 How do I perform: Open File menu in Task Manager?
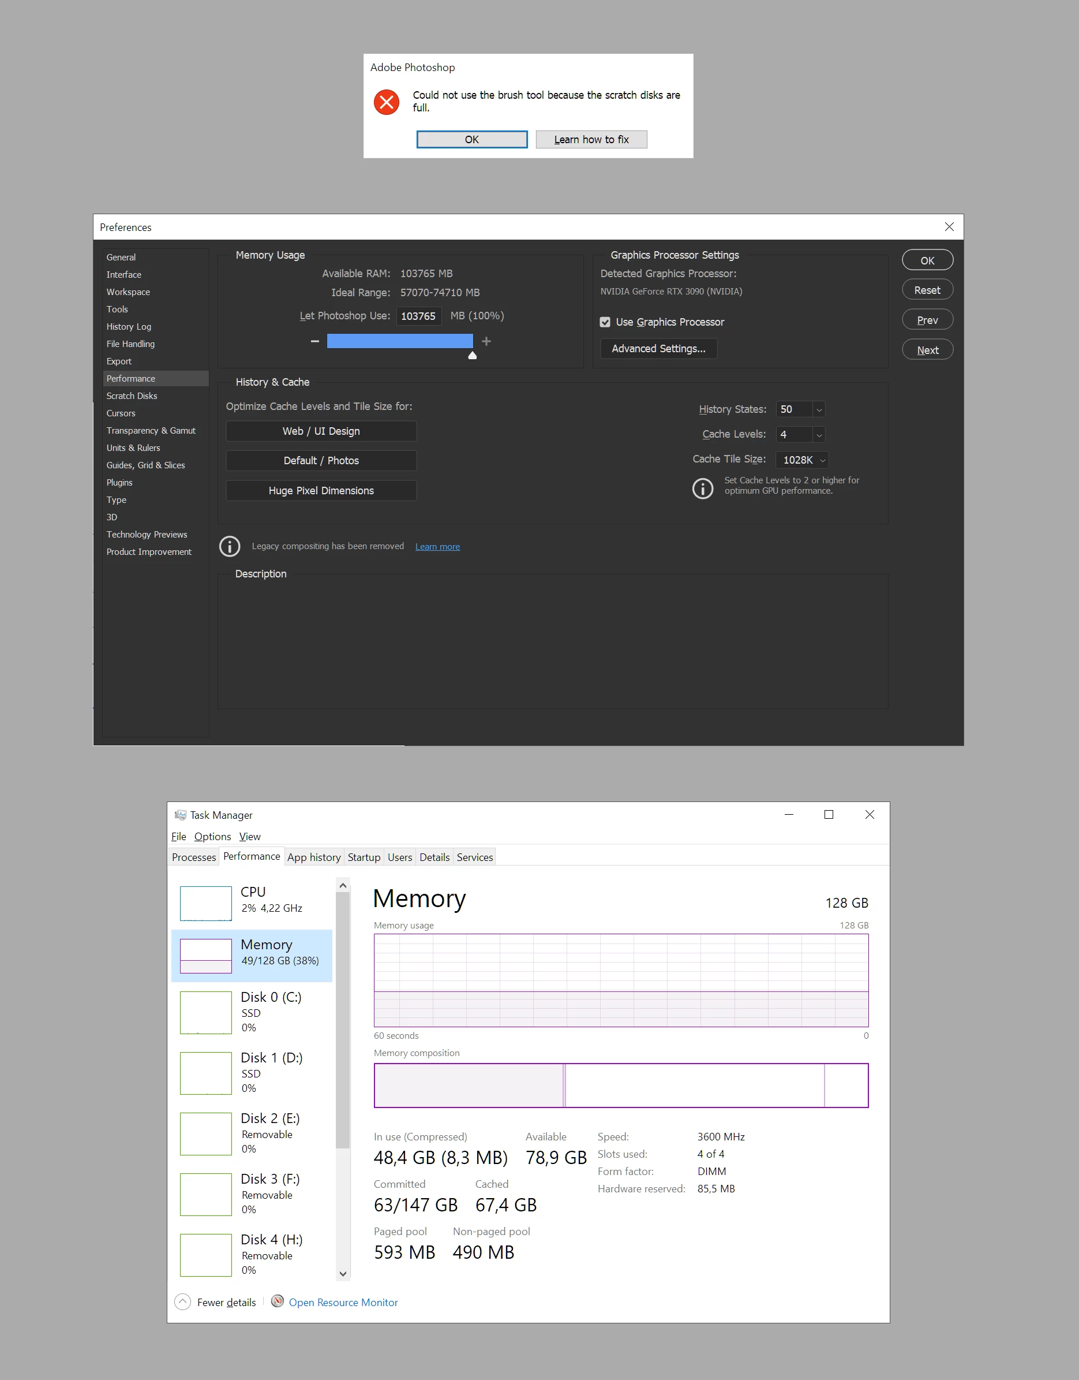pyautogui.click(x=178, y=836)
